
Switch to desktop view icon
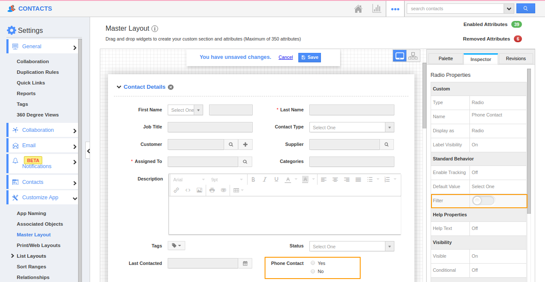[x=400, y=56]
